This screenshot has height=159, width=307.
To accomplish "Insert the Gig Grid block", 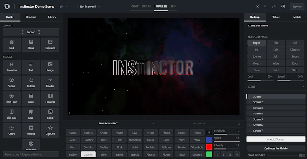I will coord(50,130).
